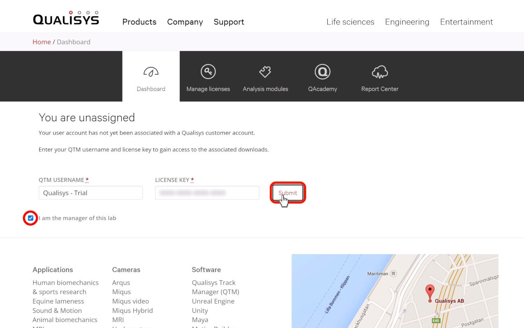Go to Life sciences section
Image resolution: width=524 pixels, height=328 pixels.
350,22
